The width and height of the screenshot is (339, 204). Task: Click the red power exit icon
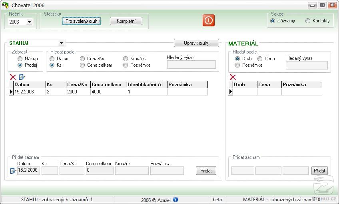(208, 20)
